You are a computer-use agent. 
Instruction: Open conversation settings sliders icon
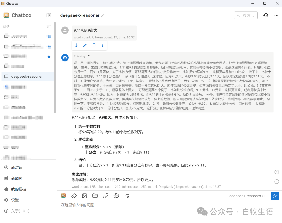pyautogui.click(x=127, y=196)
